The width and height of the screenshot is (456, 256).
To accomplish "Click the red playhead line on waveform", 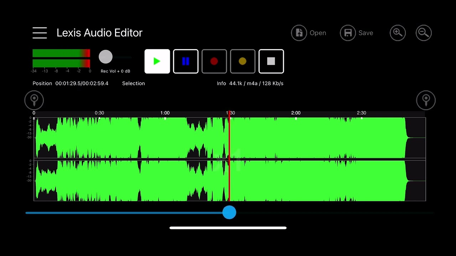I will [229, 156].
